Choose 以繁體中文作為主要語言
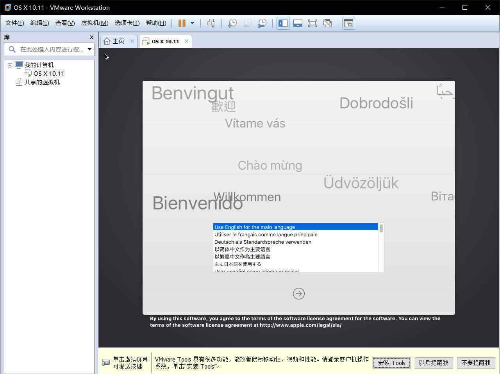 click(296, 257)
